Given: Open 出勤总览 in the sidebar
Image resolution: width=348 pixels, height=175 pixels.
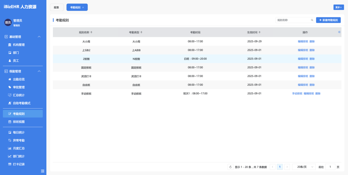Looking at the screenshot, I should (x=19, y=79).
